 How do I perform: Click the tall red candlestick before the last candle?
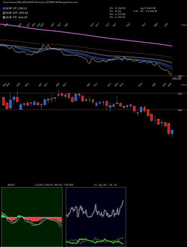click(169, 128)
